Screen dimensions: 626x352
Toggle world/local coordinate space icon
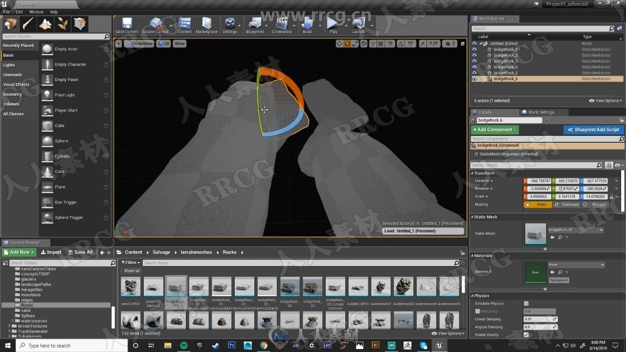pos(364,44)
